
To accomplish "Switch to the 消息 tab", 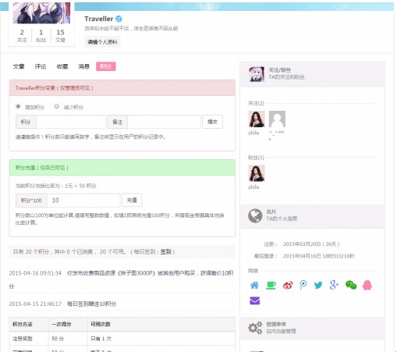I will [84, 66].
